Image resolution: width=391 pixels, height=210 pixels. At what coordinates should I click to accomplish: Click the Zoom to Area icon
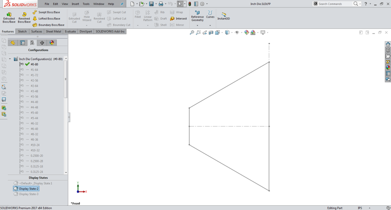click(198, 33)
